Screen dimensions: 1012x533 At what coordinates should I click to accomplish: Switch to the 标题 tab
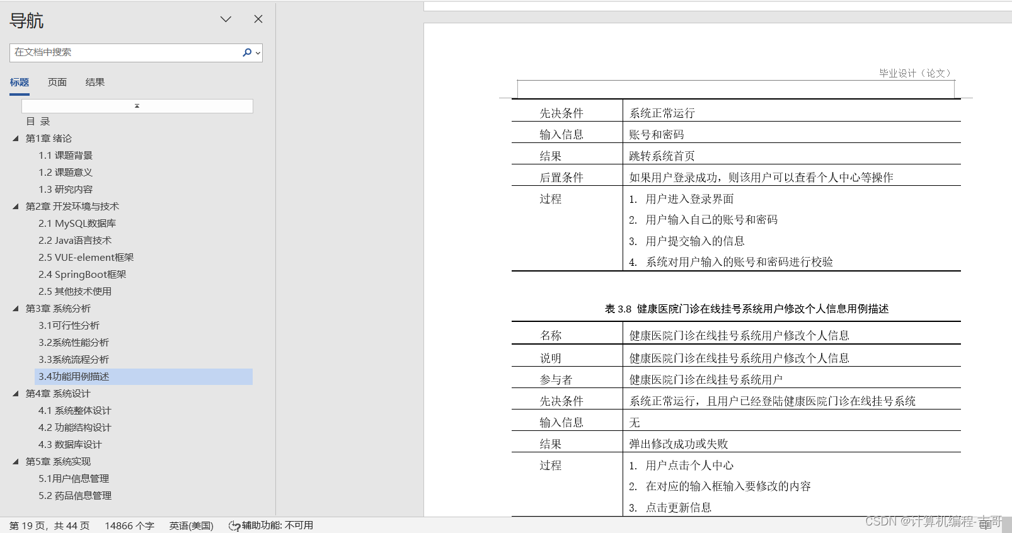(20, 83)
